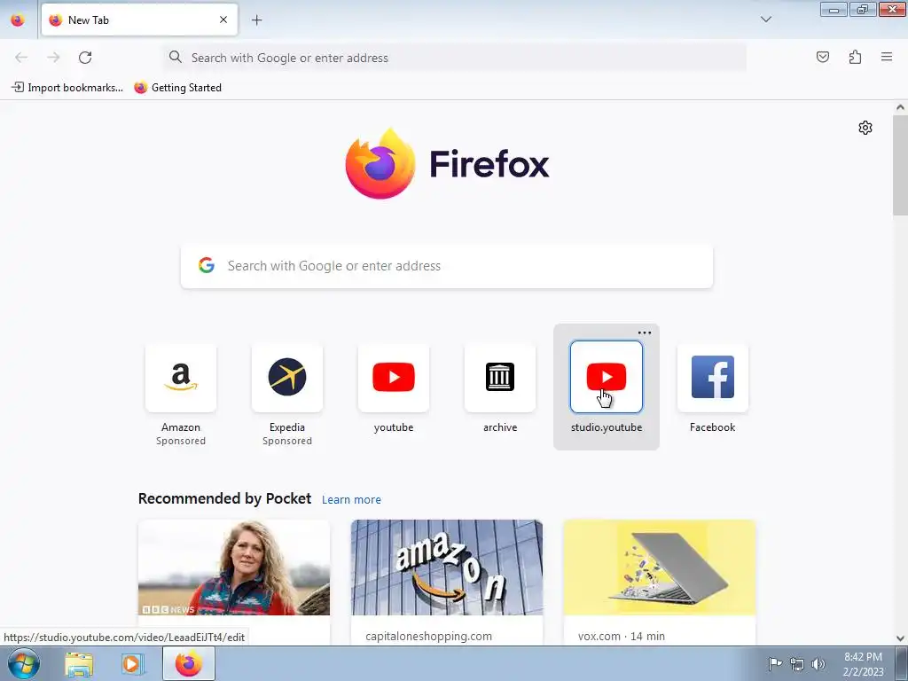The height and width of the screenshot is (681, 908).
Task: Open the BBC News story thumbnail
Action: point(234,567)
